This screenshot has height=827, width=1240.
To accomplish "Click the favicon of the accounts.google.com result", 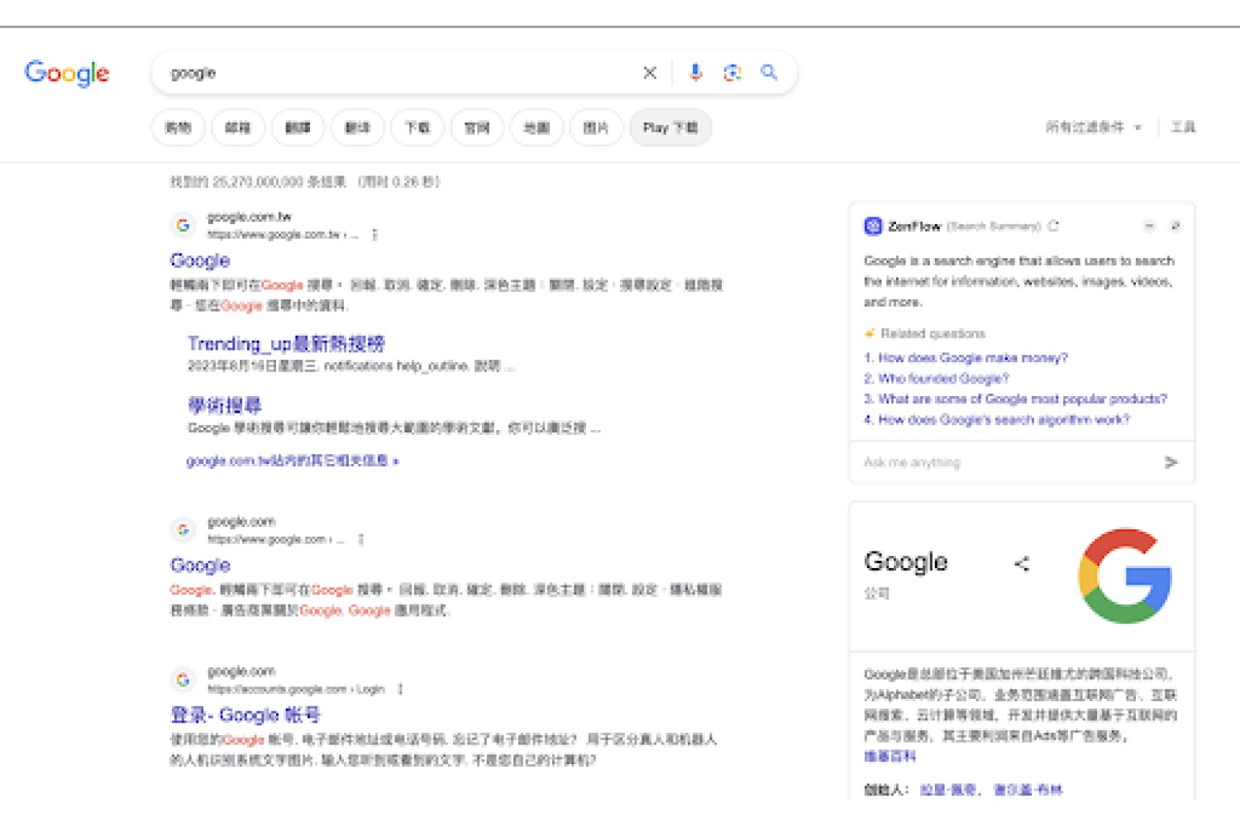I will click(183, 680).
